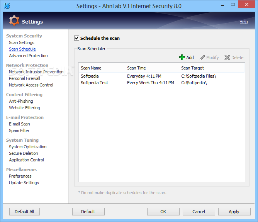The width and height of the screenshot is (258, 222).
Task: Sort by the Scan Target column header
Action: [212, 68]
